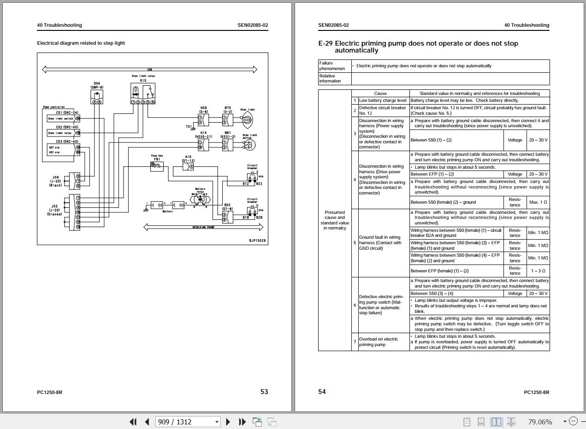Open the zoom level dropdown arrow
The width and height of the screenshot is (586, 429).
pyautogui.click(x=565, y=422)
